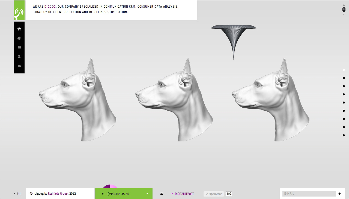Click the purple DIGDOG link in header
349x199 pixels.
(50, 6)
